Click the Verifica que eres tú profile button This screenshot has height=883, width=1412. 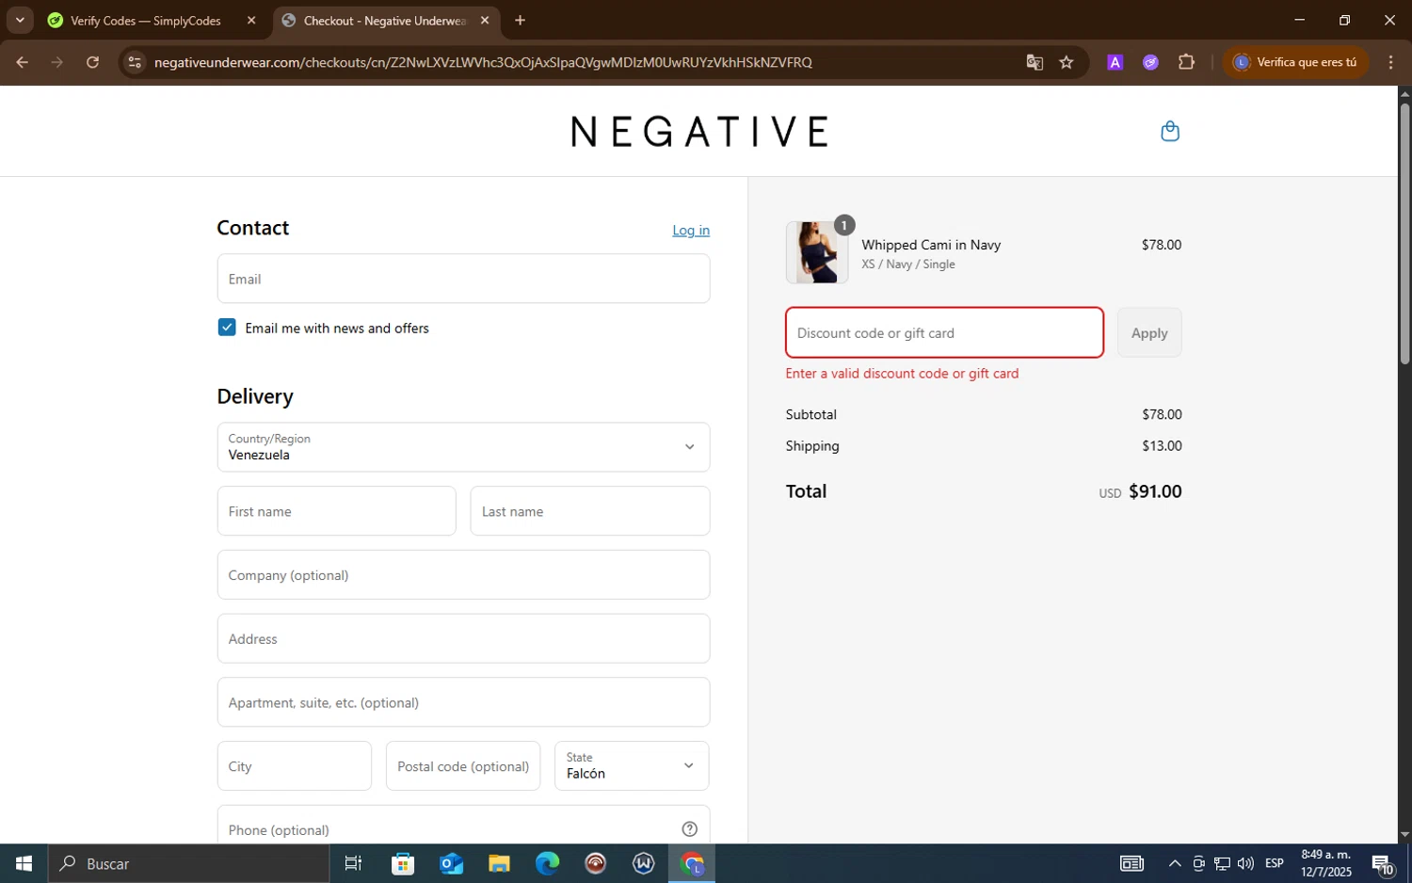(1295, 62)
